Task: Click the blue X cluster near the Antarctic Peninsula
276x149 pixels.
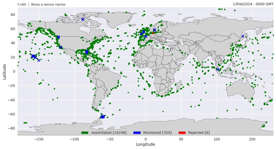Action: pos(102,117)
